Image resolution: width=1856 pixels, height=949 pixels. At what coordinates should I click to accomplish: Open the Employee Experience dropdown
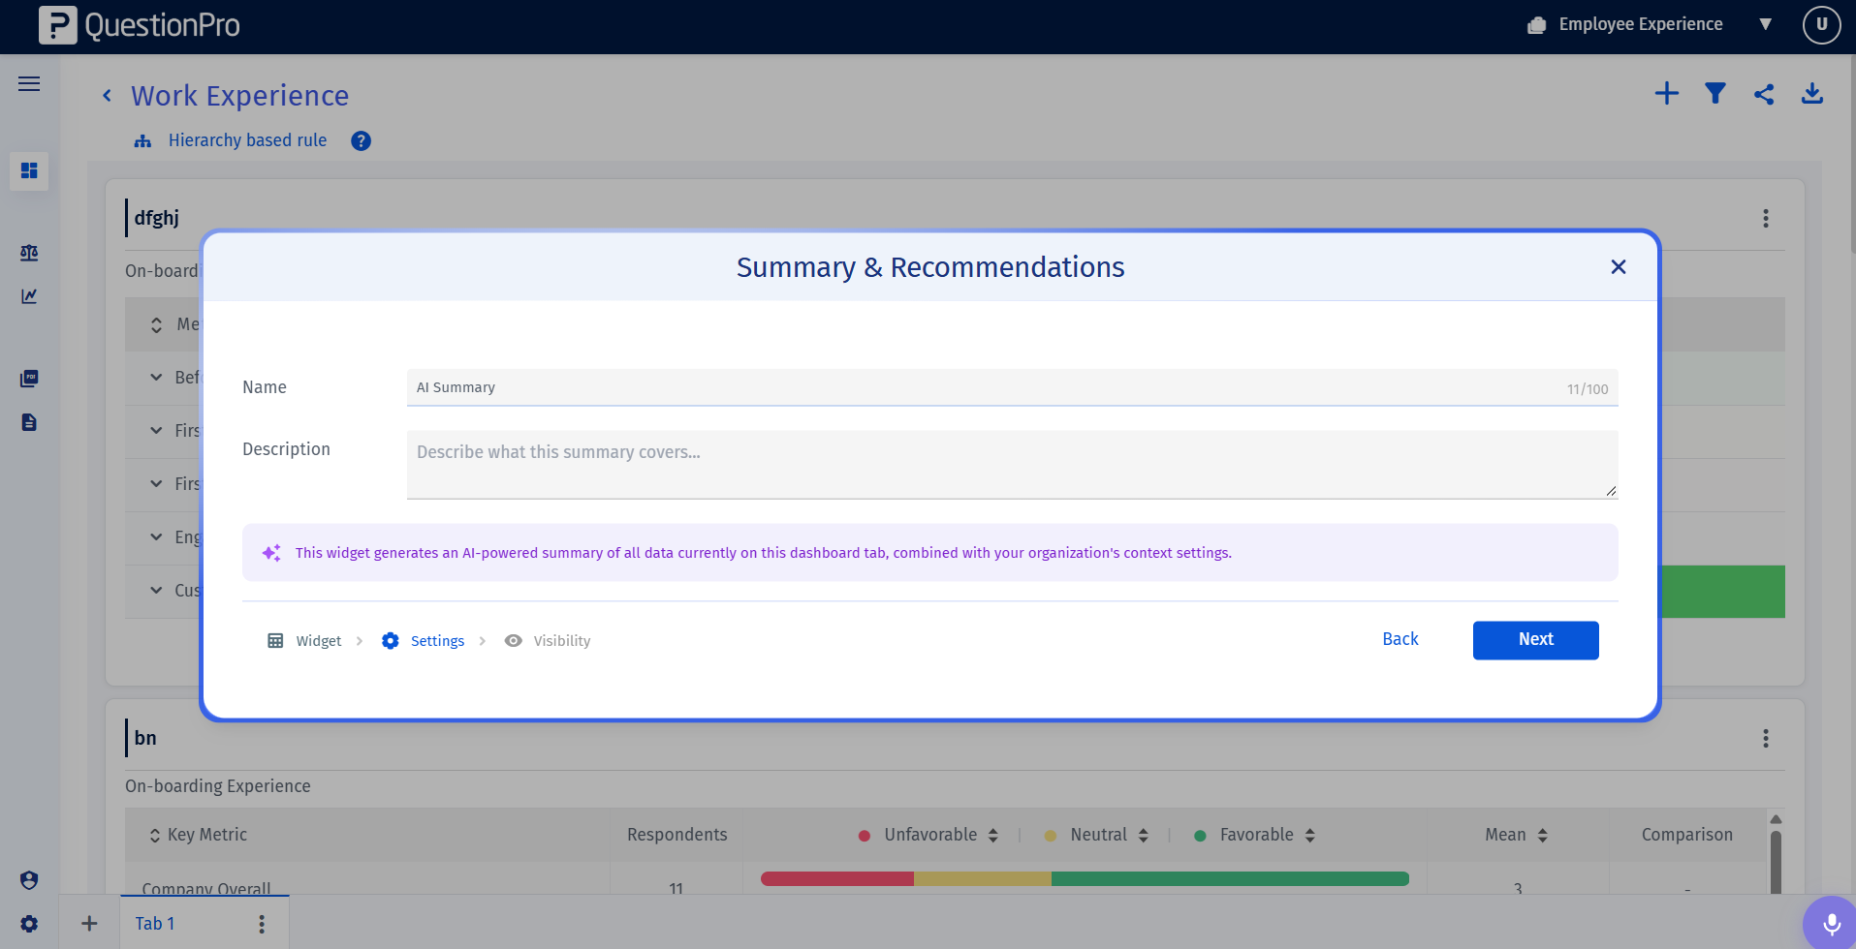1765,24
